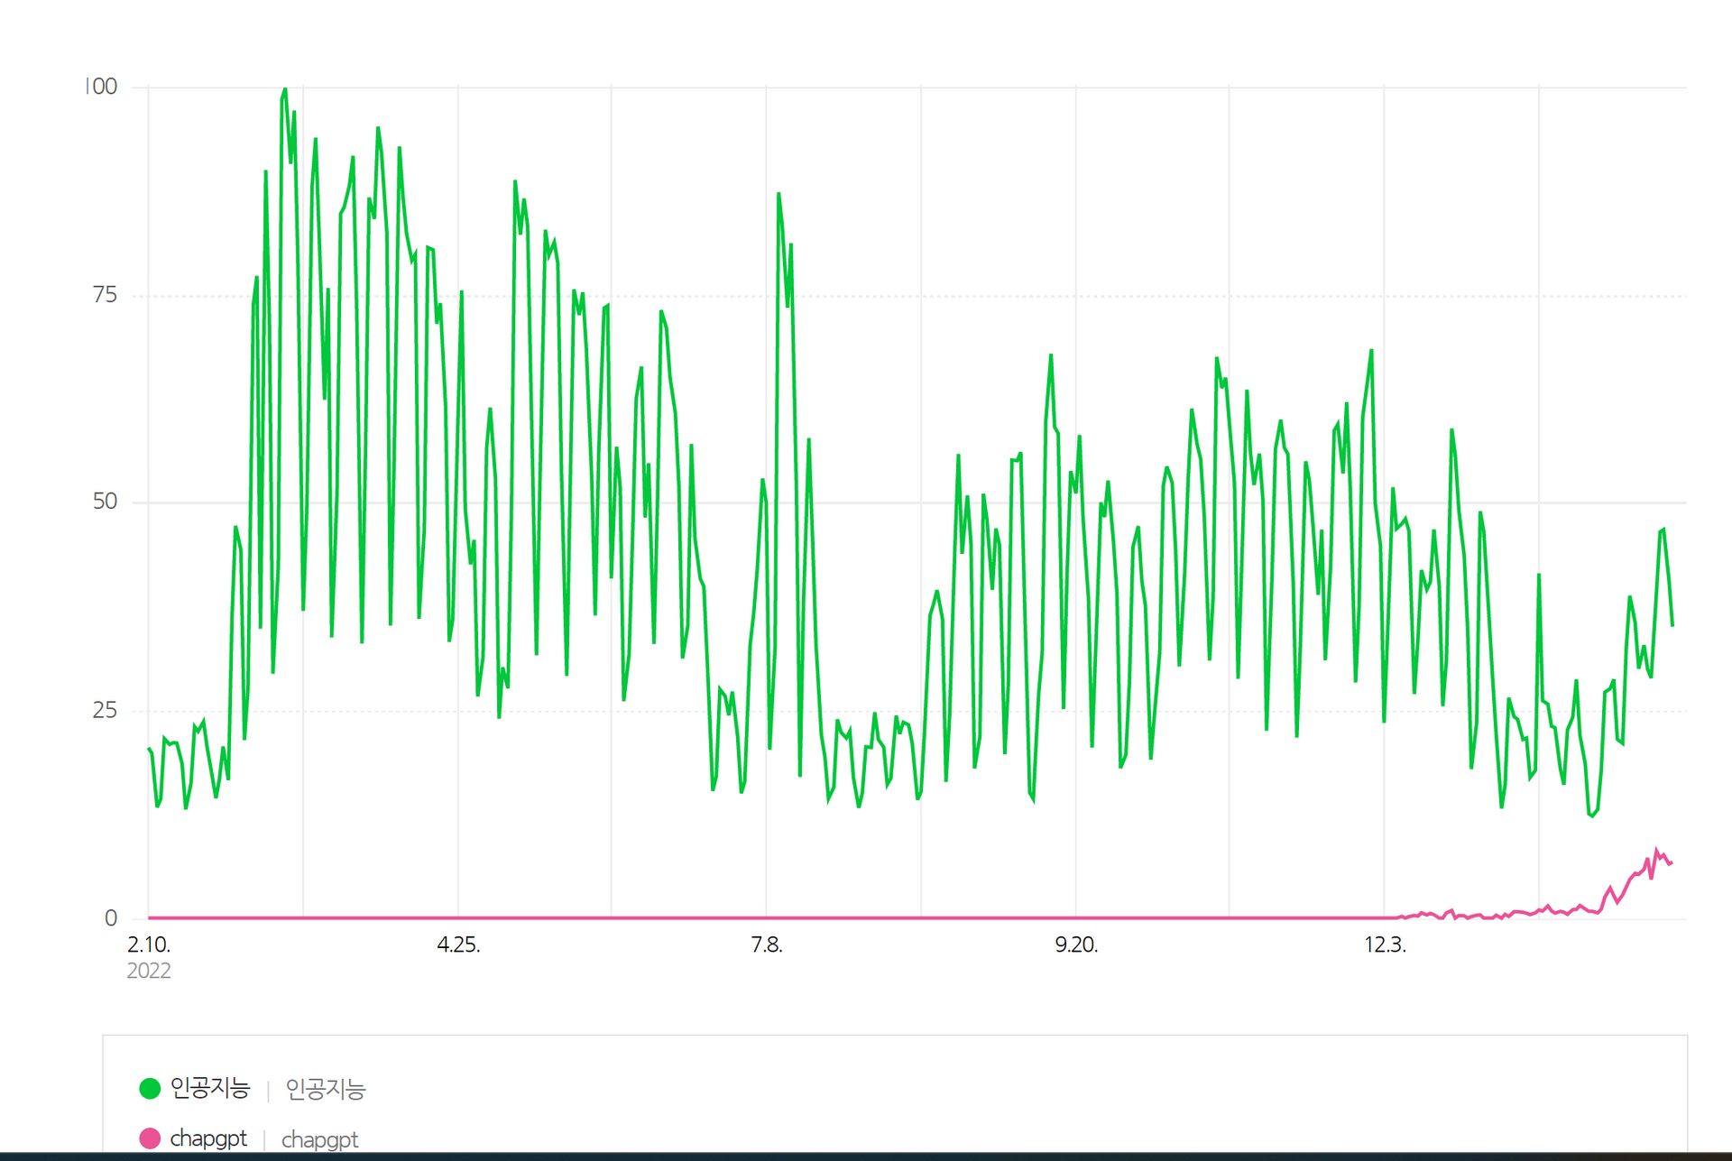Click the 100 y-axis label
The height and width of the screenshot is (1161, 1732).
coord(103,87)
